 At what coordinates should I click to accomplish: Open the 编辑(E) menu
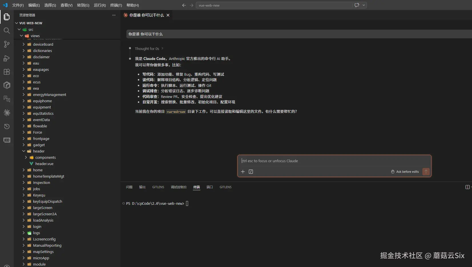(34, 5)
